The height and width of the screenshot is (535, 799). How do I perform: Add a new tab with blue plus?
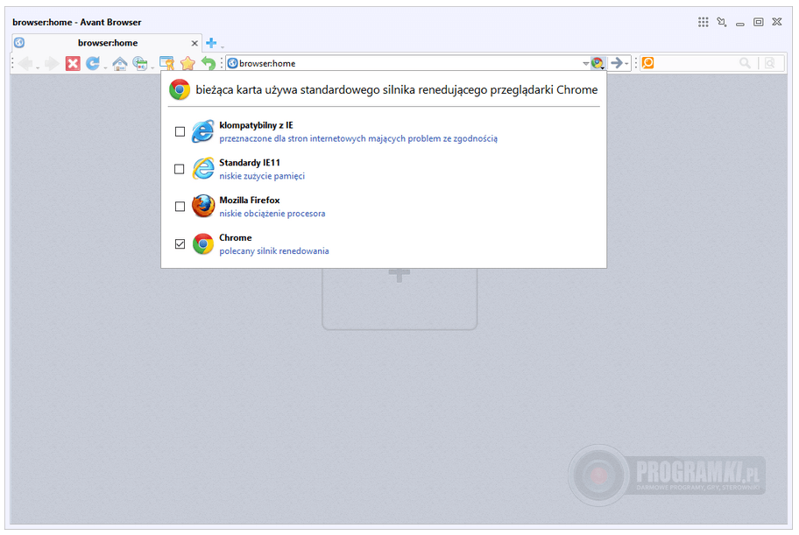[x=211, y=43]
